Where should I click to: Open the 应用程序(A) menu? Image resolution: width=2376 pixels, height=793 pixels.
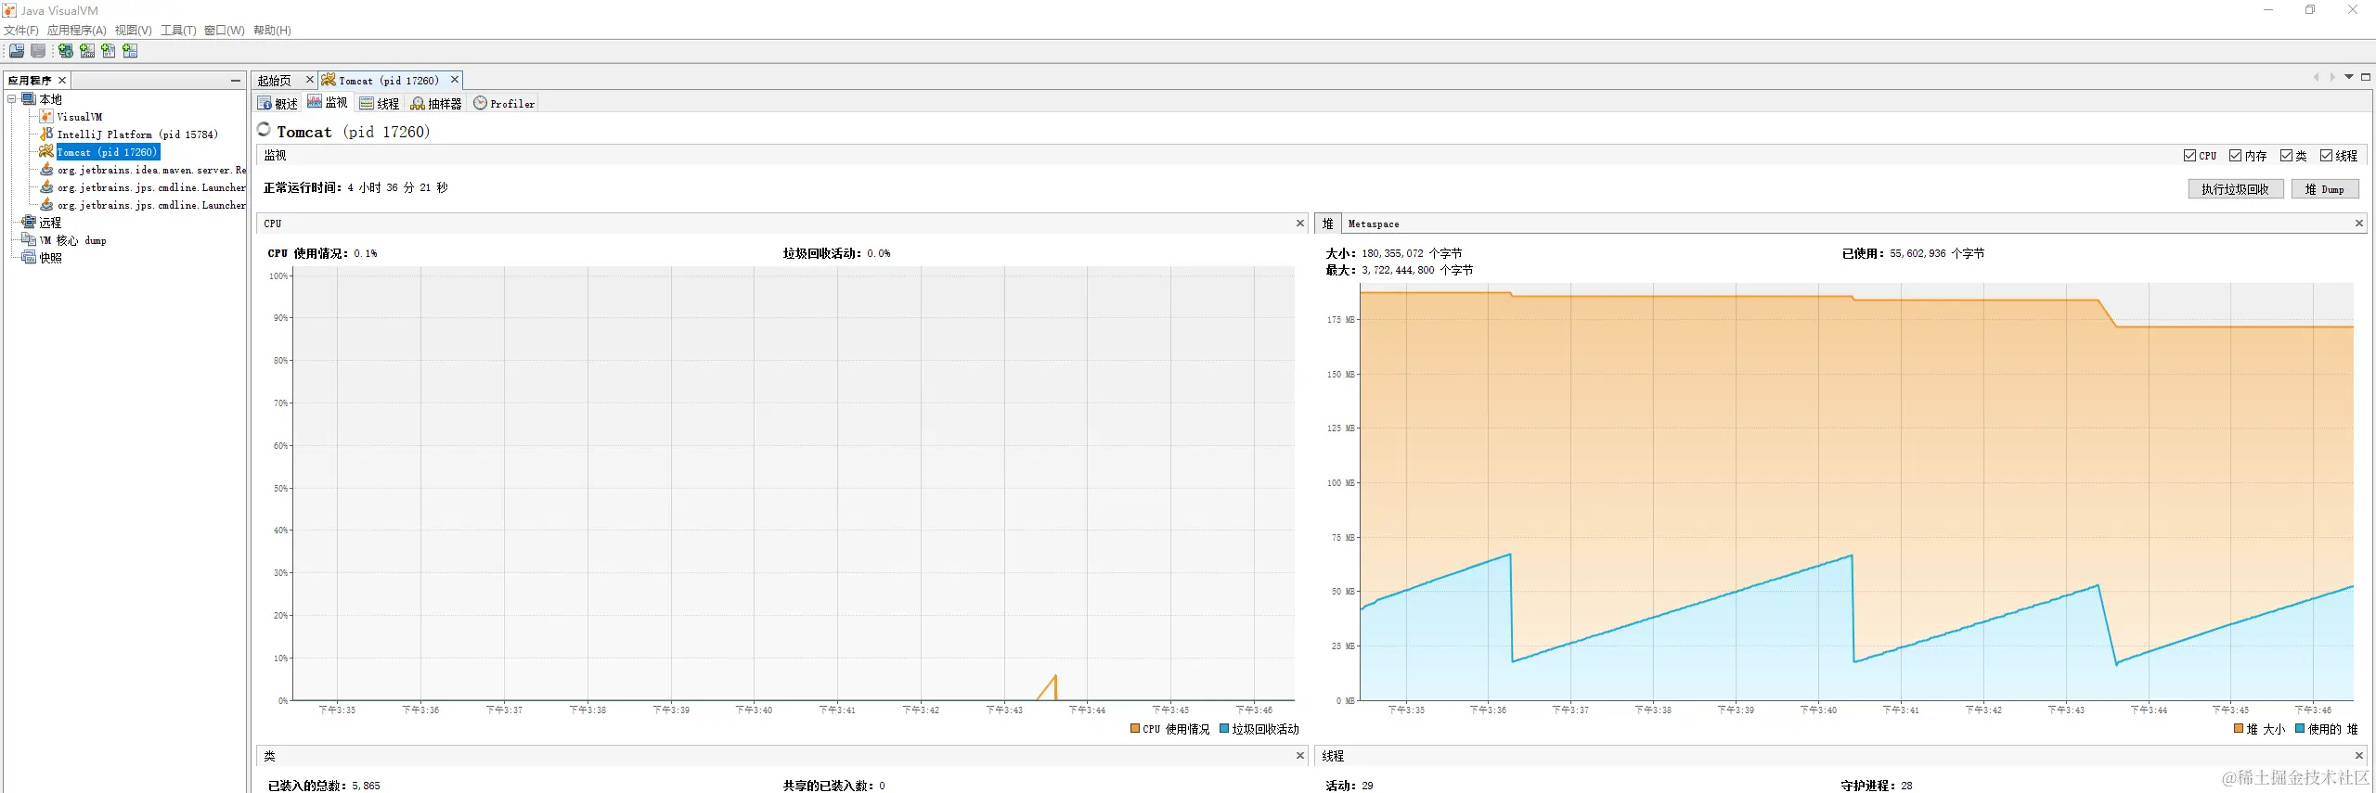click(x=77, y=31)
